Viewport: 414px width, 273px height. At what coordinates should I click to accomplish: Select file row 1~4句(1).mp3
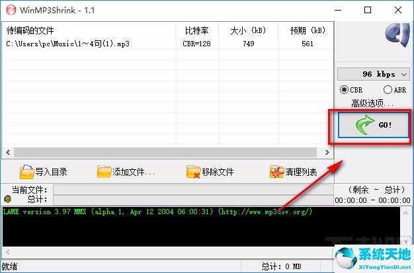coord(168,44)
